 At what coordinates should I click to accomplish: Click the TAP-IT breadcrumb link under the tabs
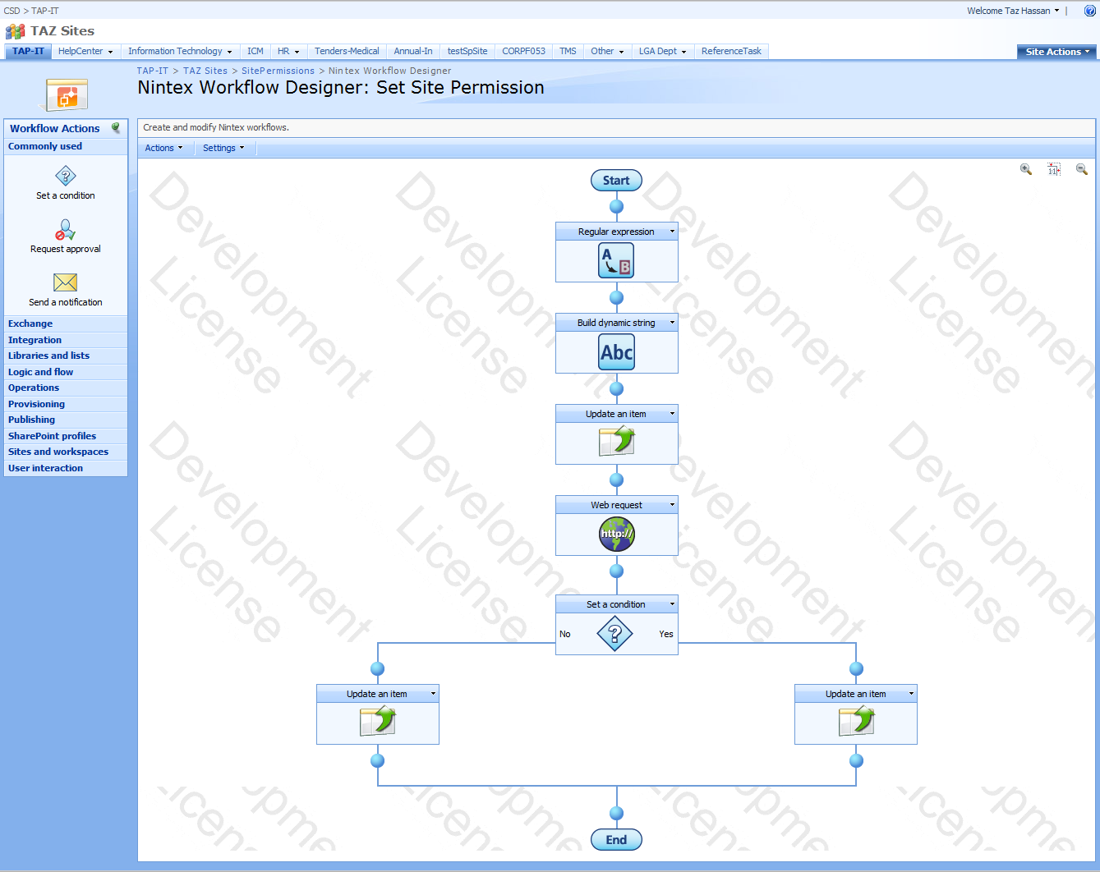152,71
